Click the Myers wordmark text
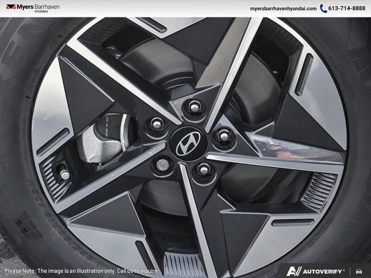371x278 pixels. tap(24, 7)
